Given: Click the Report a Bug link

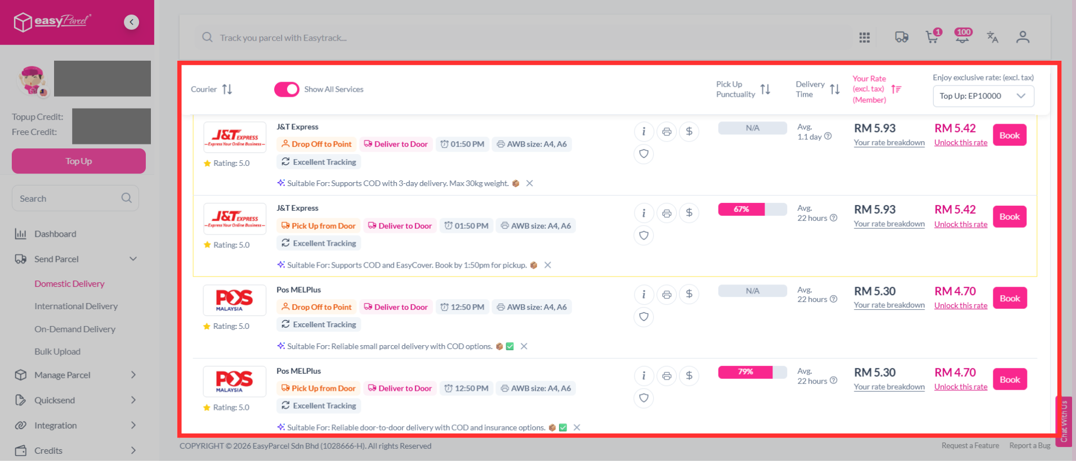Looking at the screenshot, I should (x=1030, y=446).
